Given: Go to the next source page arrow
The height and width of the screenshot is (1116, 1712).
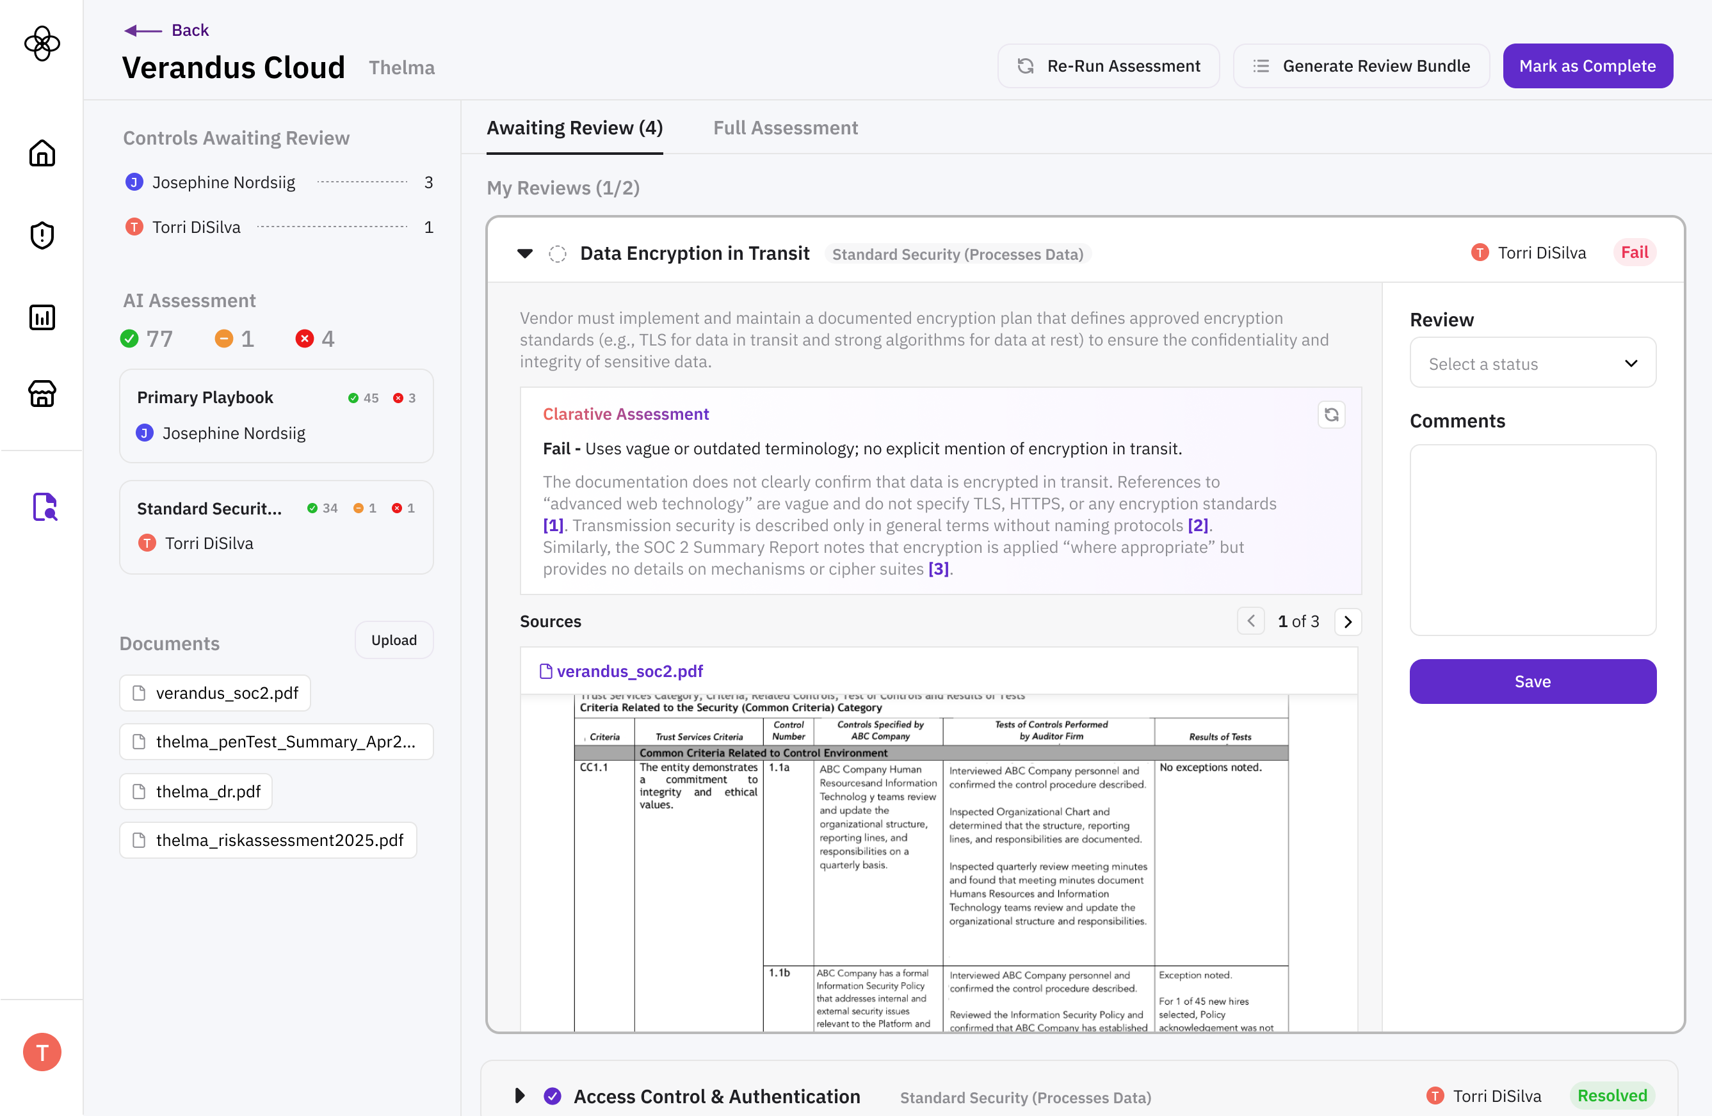Looking at the screenshot, I should [x=1347, y=621].
